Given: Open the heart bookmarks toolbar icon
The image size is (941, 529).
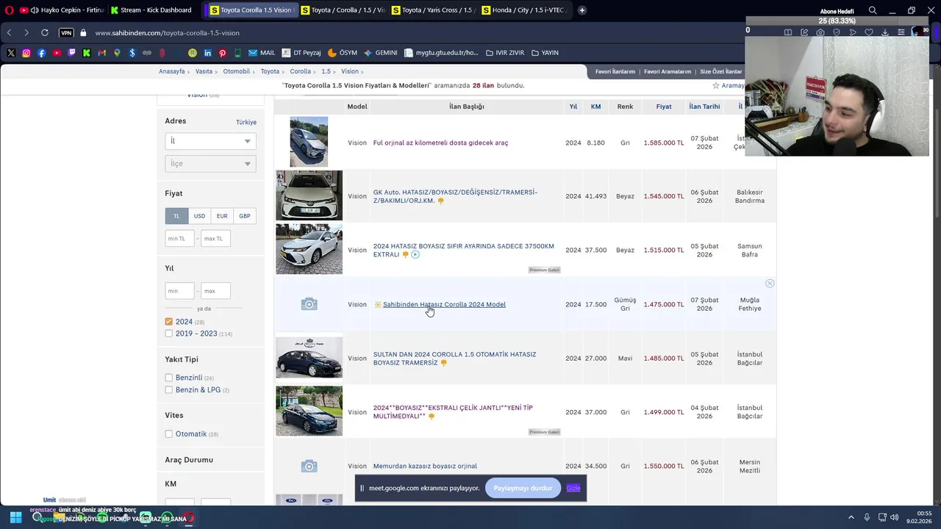Looking at the screenshot, I should click(869, 32).
